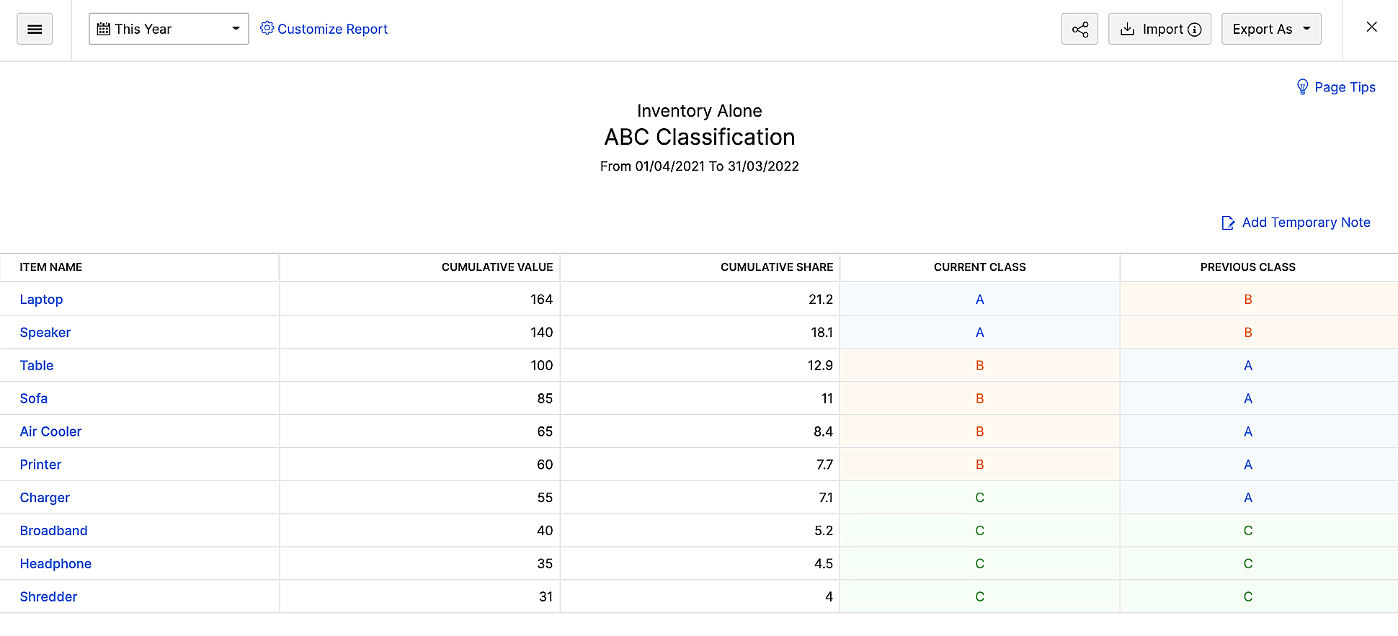Open the hamburger menu sidebar
The height and width of the screenshot is (636, 1398).
click(x=35, y=29)
